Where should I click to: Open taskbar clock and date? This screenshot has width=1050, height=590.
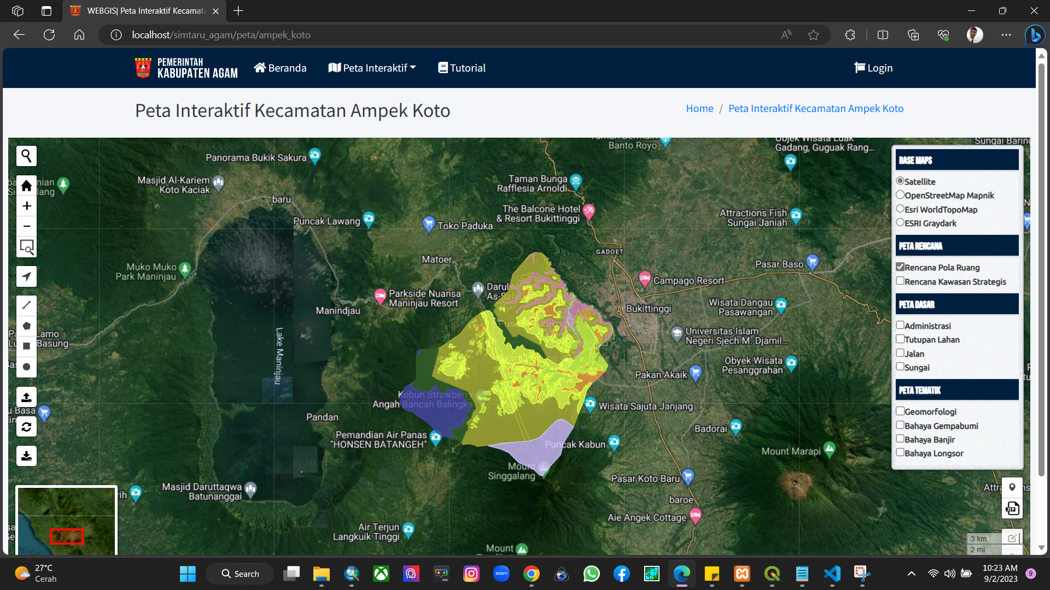tap(1000, 574)
